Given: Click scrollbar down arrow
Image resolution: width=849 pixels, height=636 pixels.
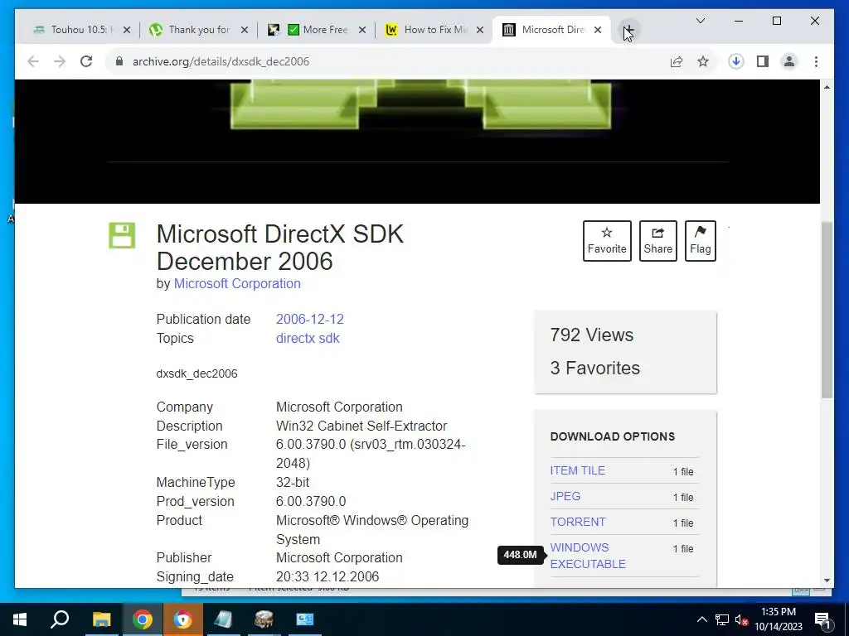Looking at the screenshot, I should click(827, 581).
